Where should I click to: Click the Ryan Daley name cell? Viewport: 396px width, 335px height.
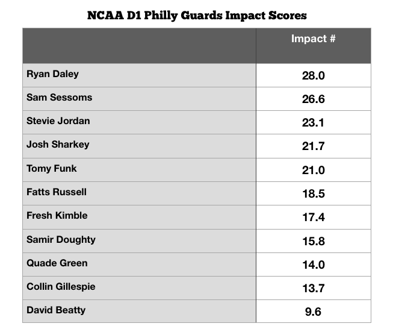click(53, 74)
